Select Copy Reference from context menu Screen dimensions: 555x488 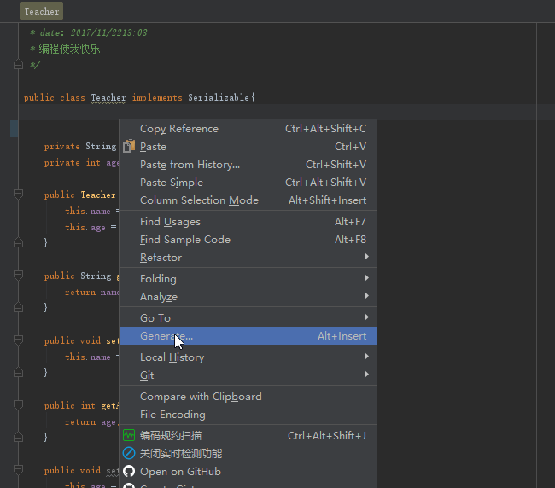[x=248, y=128]
